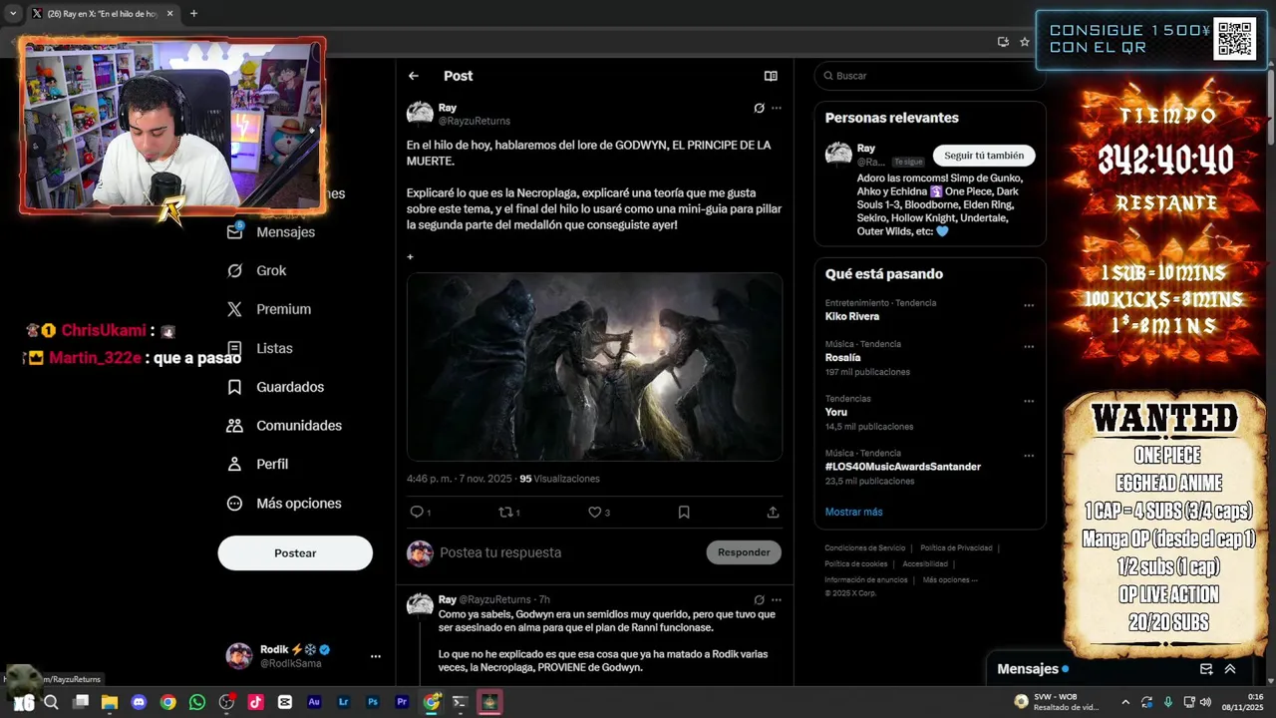Viewport: 1276px width, 718px height.
Task: Share the post with the upload icon
Action: pyautogui.click(x=773, y=512)
